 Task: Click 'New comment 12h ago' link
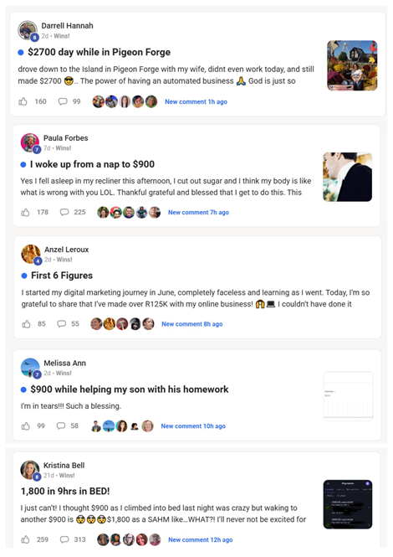[201, 539]
